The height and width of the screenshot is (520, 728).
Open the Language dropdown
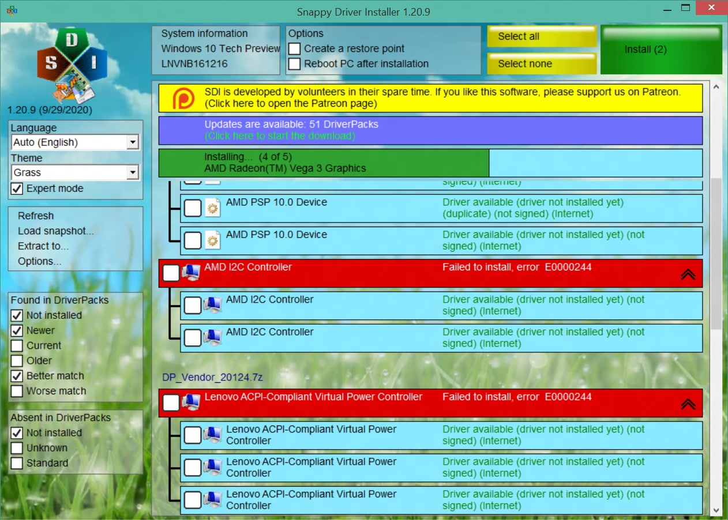pos(75,142)
